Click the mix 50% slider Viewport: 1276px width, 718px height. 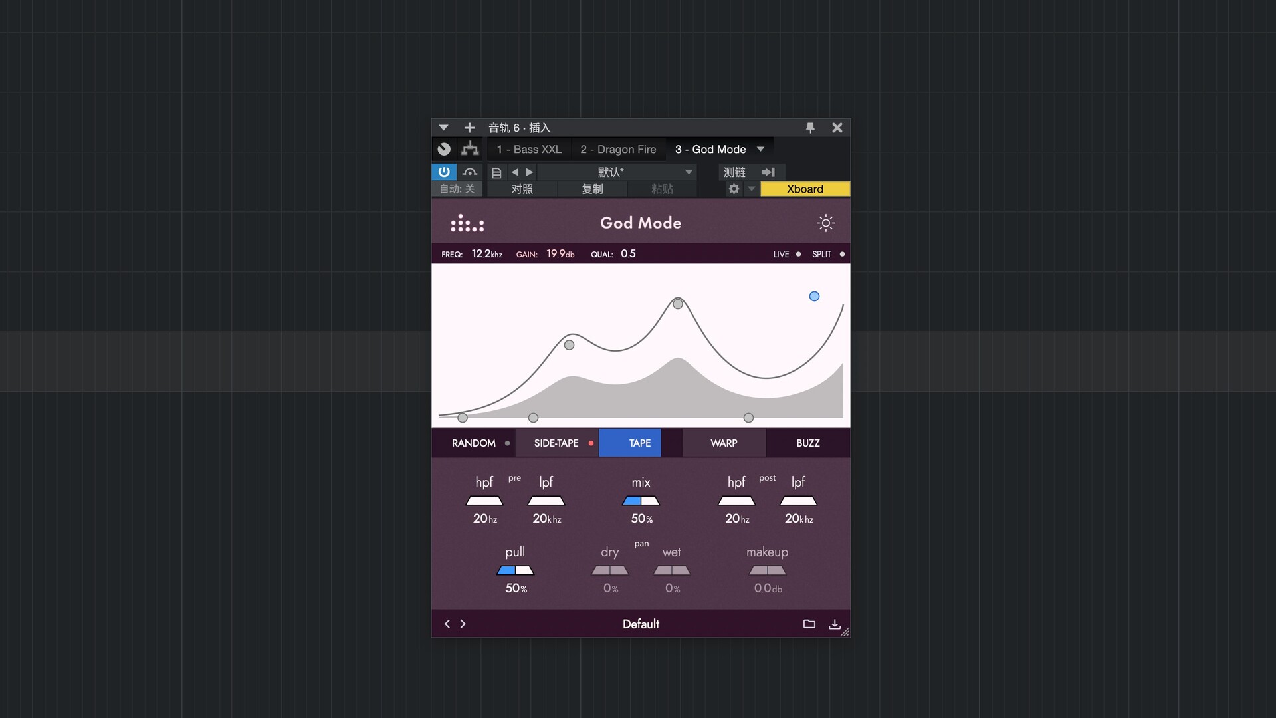[641, 501]
